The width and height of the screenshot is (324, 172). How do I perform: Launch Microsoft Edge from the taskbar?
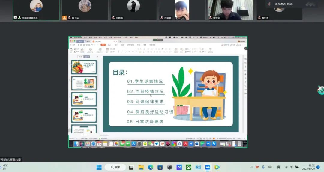click(151, 167)
